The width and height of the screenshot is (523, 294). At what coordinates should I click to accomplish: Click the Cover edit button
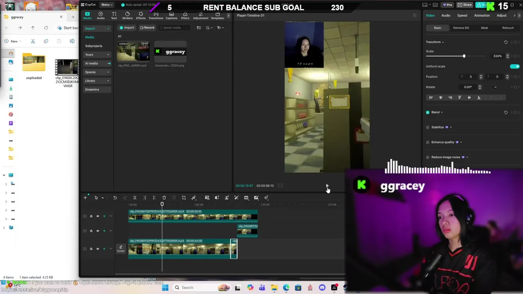click(x=121, y=249)
